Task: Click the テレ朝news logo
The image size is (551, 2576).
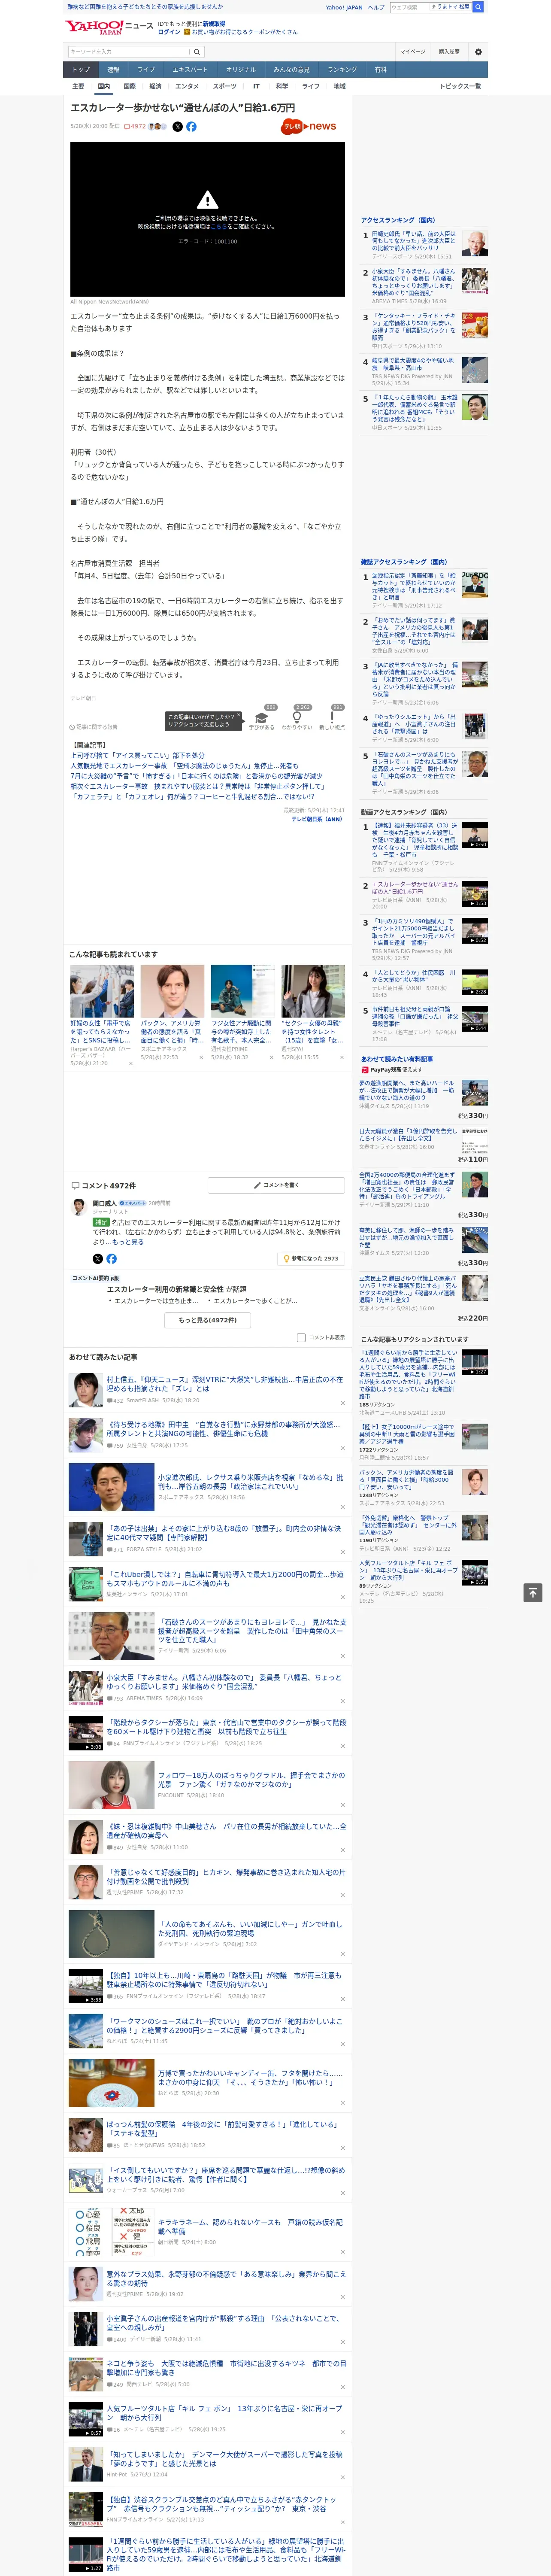Action: (309, 127)
